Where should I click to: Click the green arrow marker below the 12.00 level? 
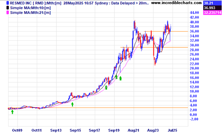[x=106, y=87]
